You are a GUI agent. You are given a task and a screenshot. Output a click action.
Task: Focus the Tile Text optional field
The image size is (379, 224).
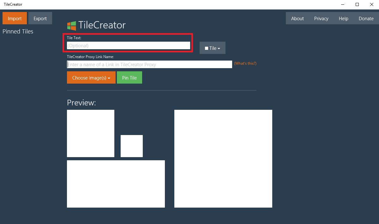click(x=128, y=45)
